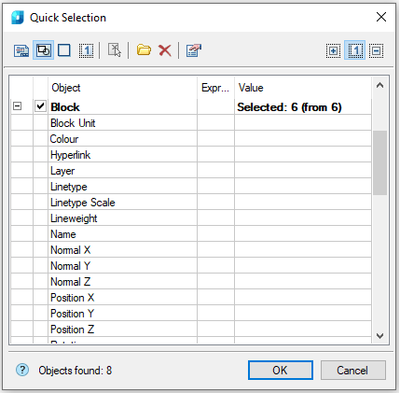Click the first toolbar icon, the table with a red grid
The height and width of the screenshot is (393, 400).
click(21, 50)
